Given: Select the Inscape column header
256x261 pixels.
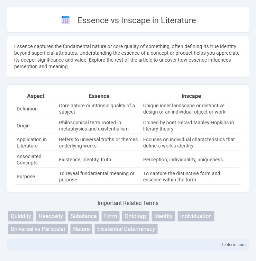Looking at the screenshot, I should [x=191, y=96].
